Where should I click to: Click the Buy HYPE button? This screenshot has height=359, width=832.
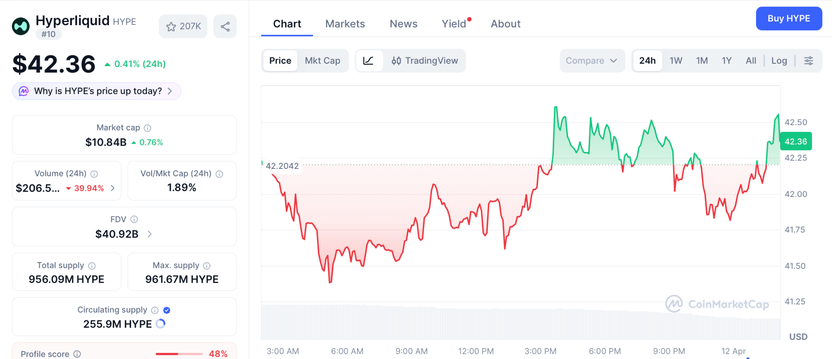click(789, 19)
